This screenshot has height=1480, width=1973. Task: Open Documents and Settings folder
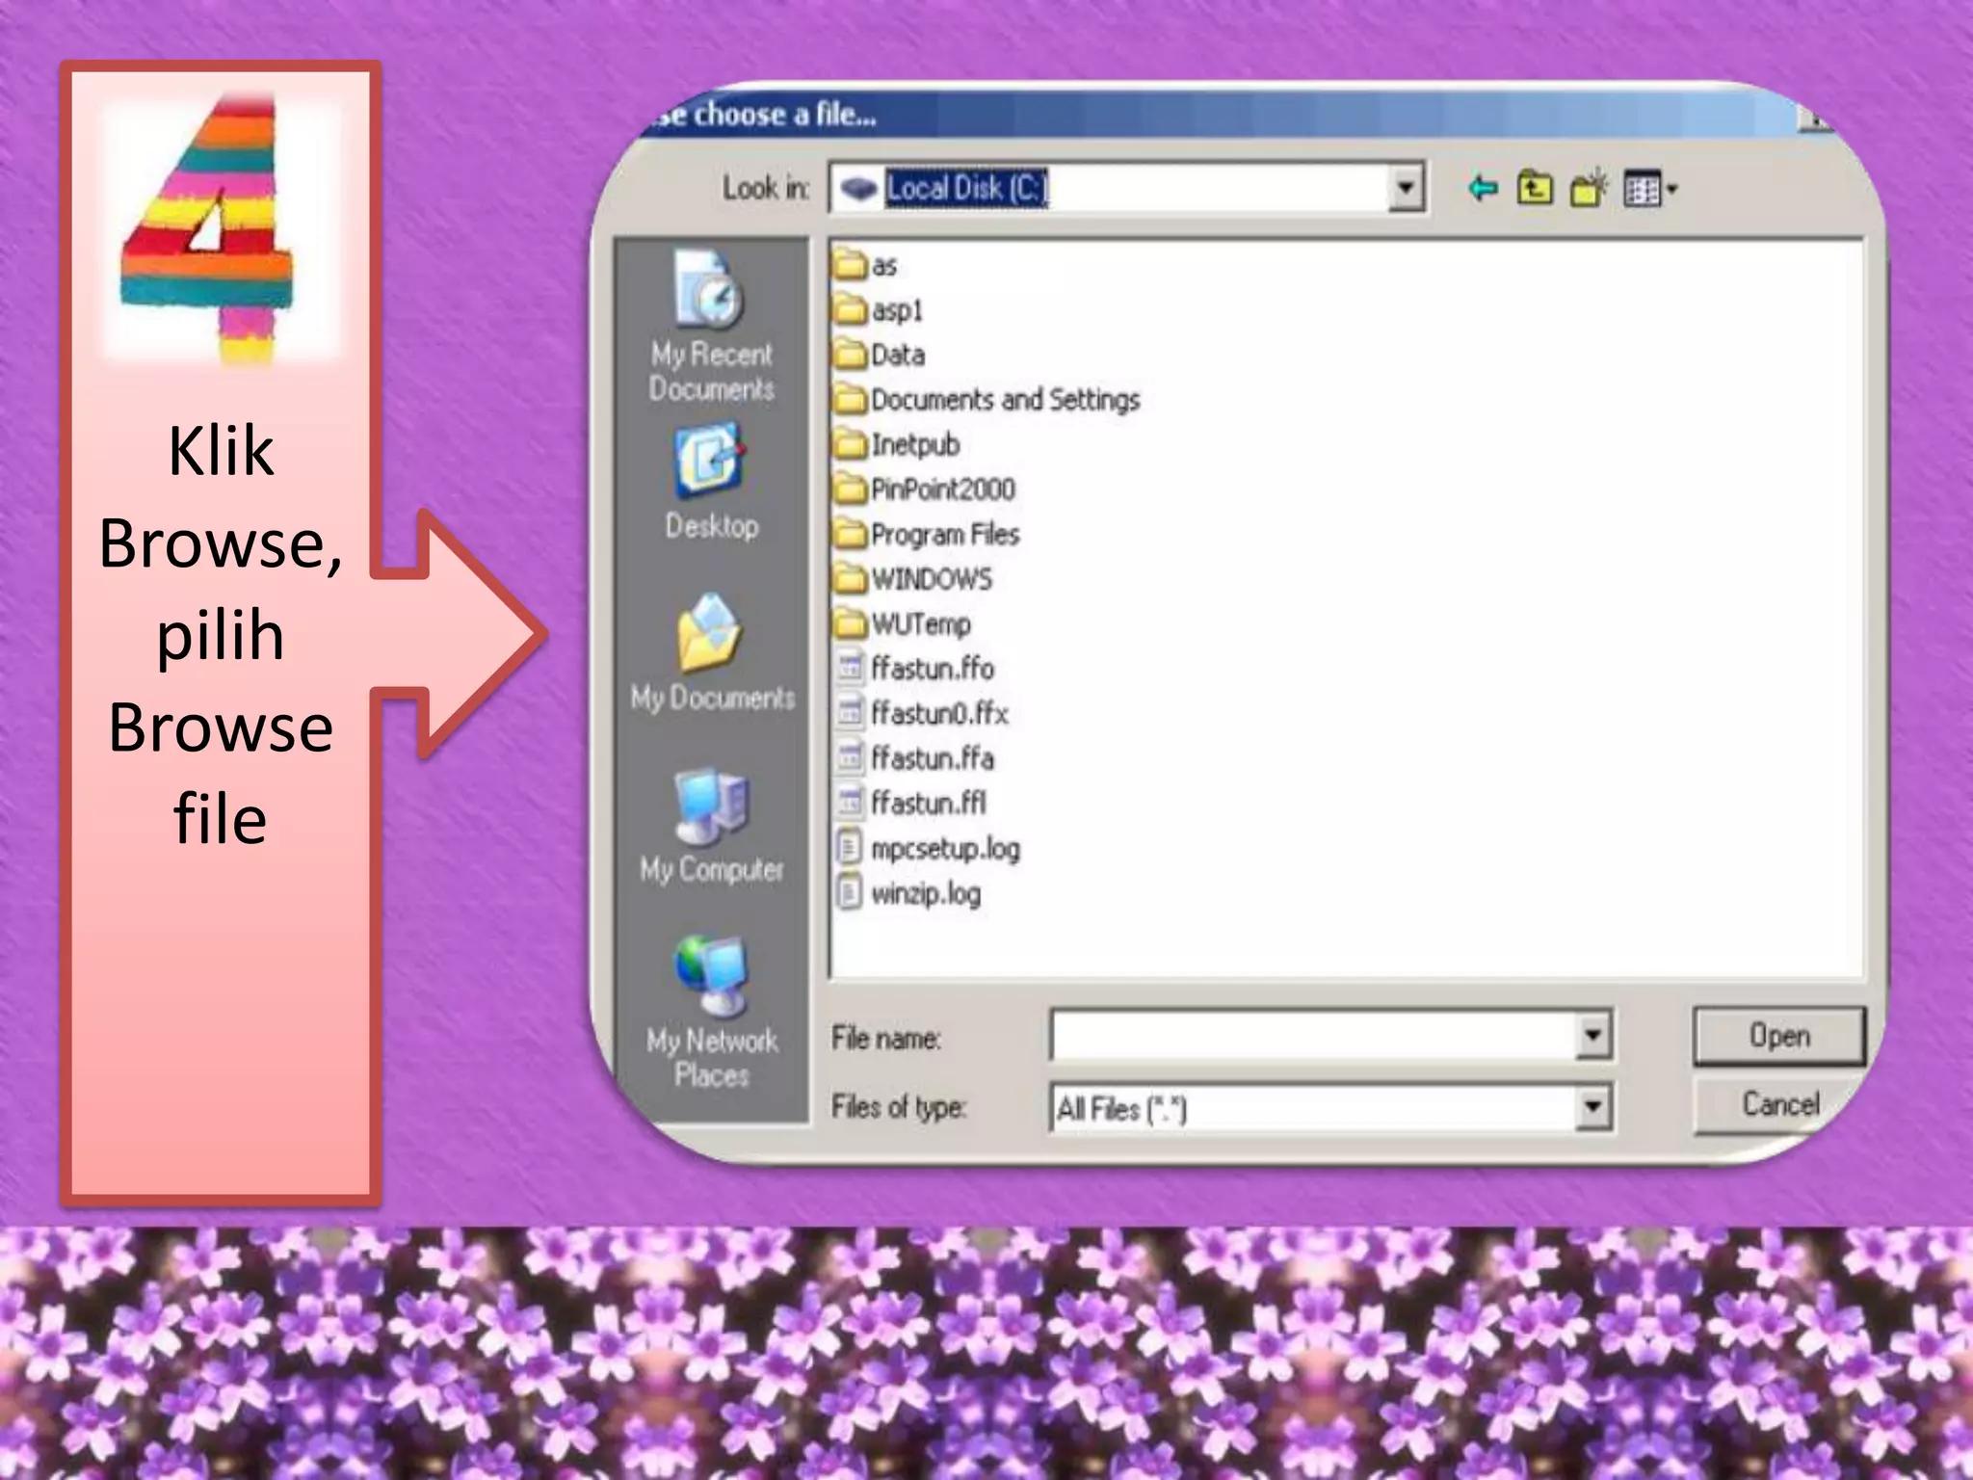[x=986, y=399]
